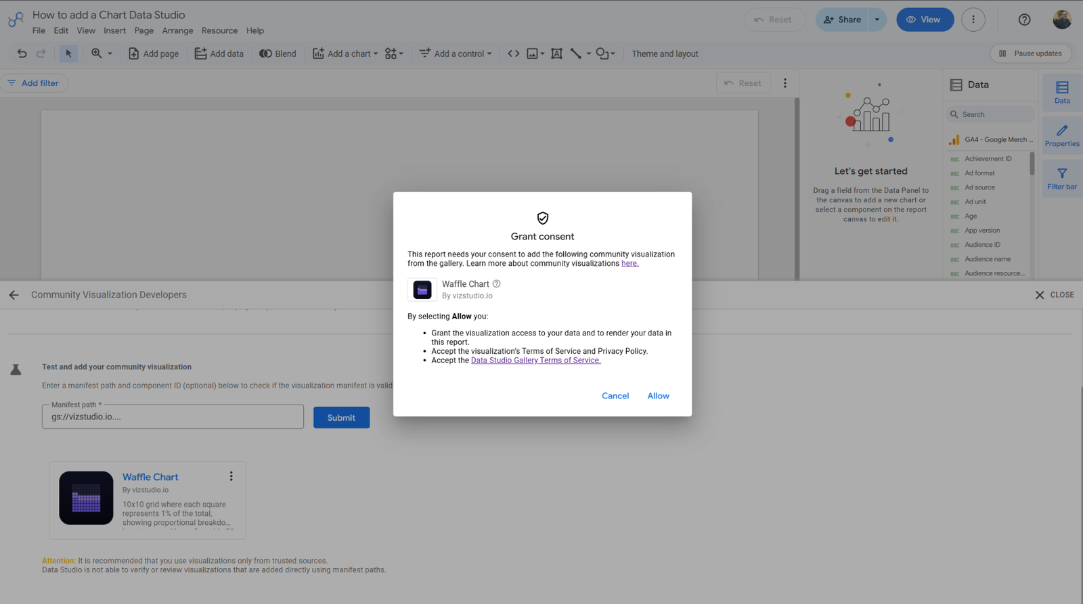The width and height of the screenshot is (1083, 604).
Task: Open the filter bar three-dot menu
Action: tap(785, 83)
